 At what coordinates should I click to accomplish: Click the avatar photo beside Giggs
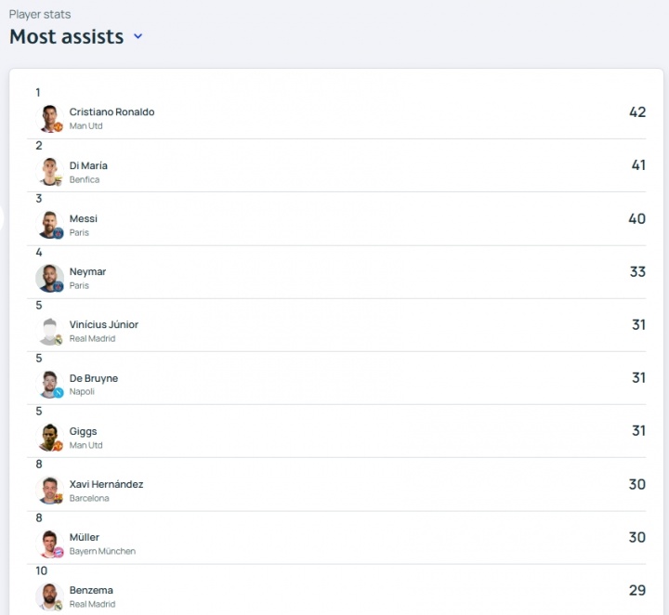(49, 438)
